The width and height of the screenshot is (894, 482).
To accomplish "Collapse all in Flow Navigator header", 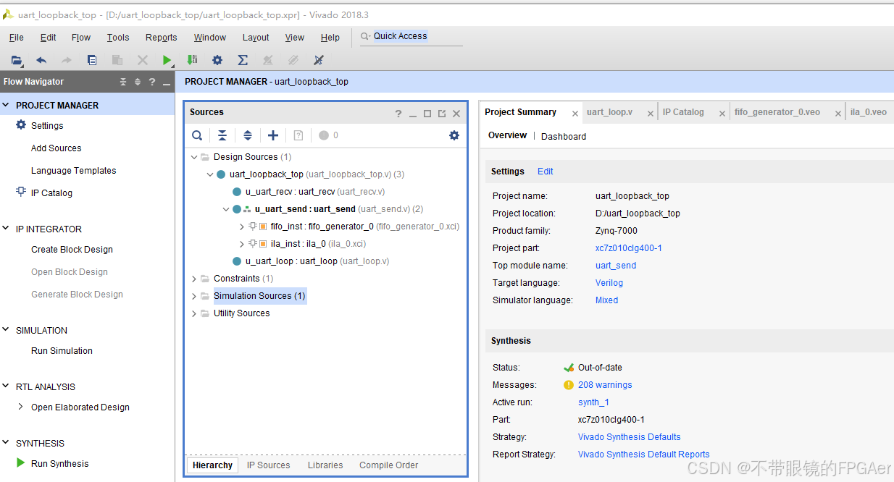I will (x=123, y=82).
